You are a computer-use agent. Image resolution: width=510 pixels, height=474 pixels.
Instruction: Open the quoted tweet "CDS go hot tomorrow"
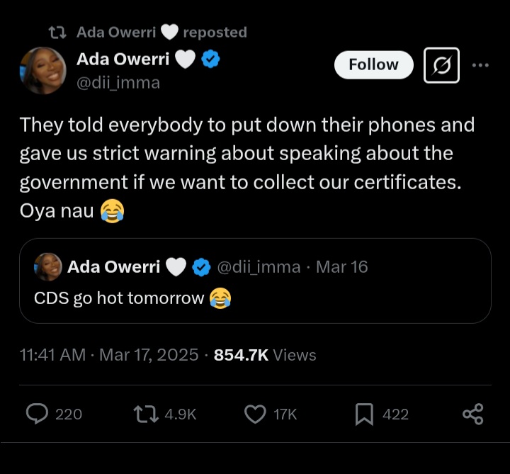pos(255,298)
